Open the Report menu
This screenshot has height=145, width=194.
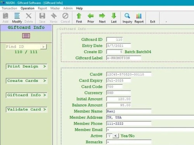42,9
